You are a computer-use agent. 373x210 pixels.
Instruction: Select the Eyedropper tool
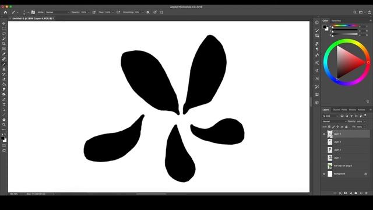[x=4, y=54]
